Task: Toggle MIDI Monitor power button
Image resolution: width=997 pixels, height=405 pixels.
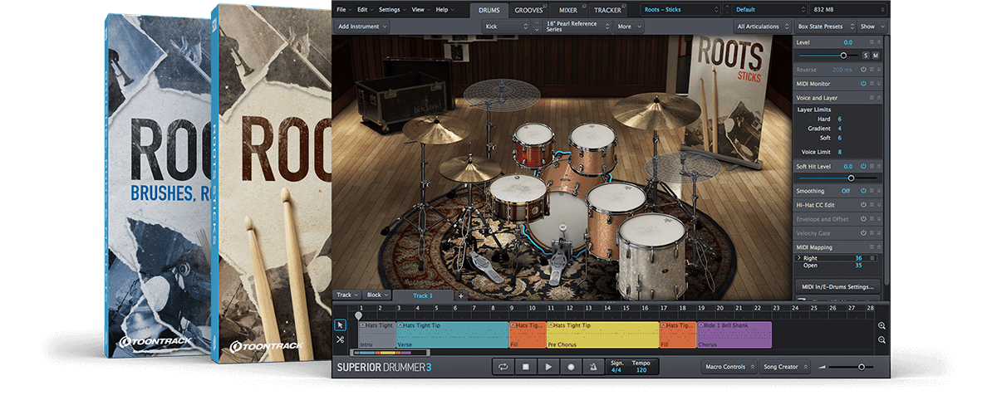Action: (x=863, y=83)
